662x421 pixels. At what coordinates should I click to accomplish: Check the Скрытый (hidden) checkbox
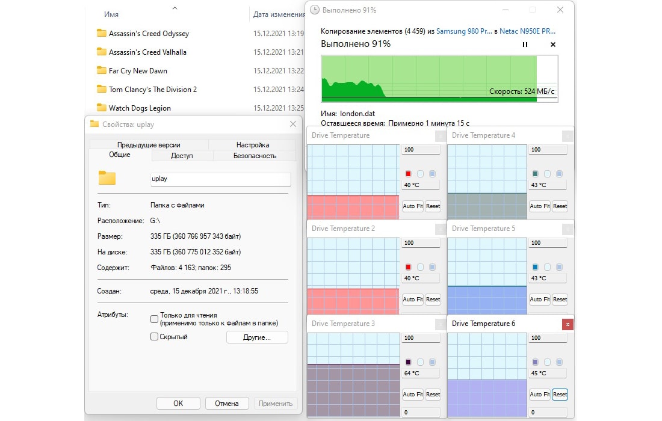[x=155, y=337]
